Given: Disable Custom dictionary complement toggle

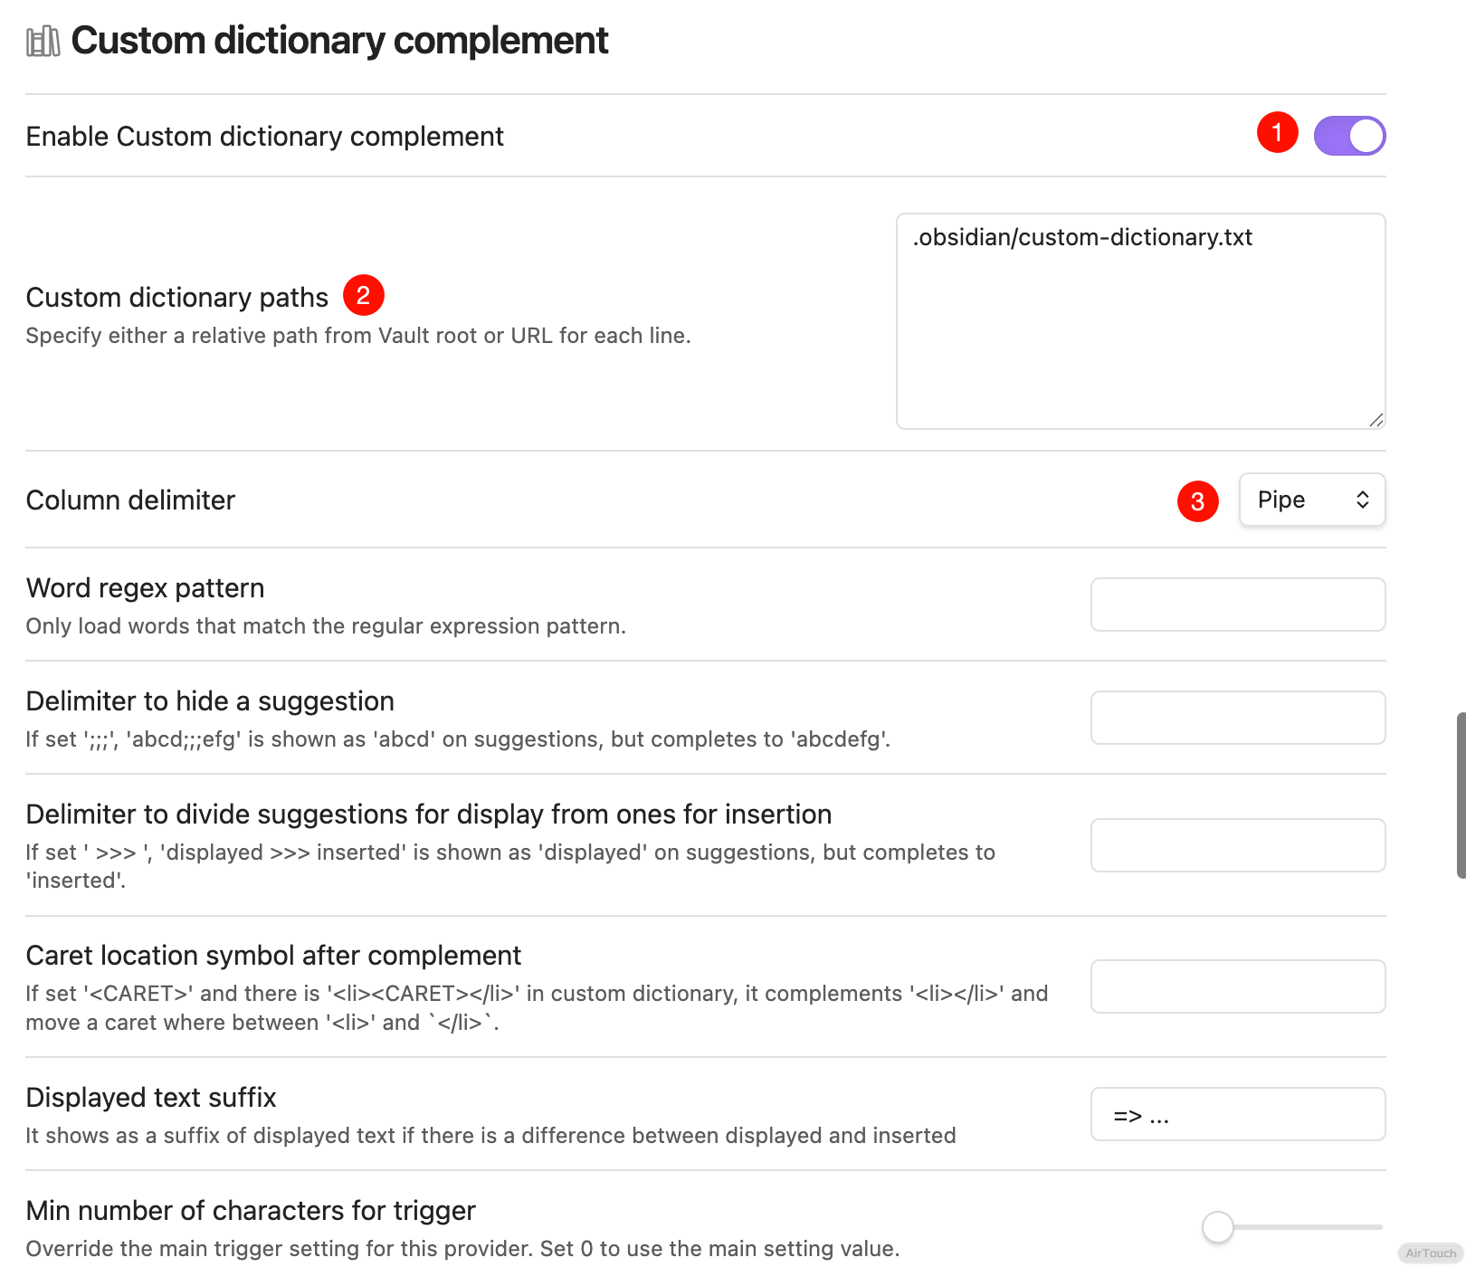Looking at the screenshot, I should (x=1348, y=136).
